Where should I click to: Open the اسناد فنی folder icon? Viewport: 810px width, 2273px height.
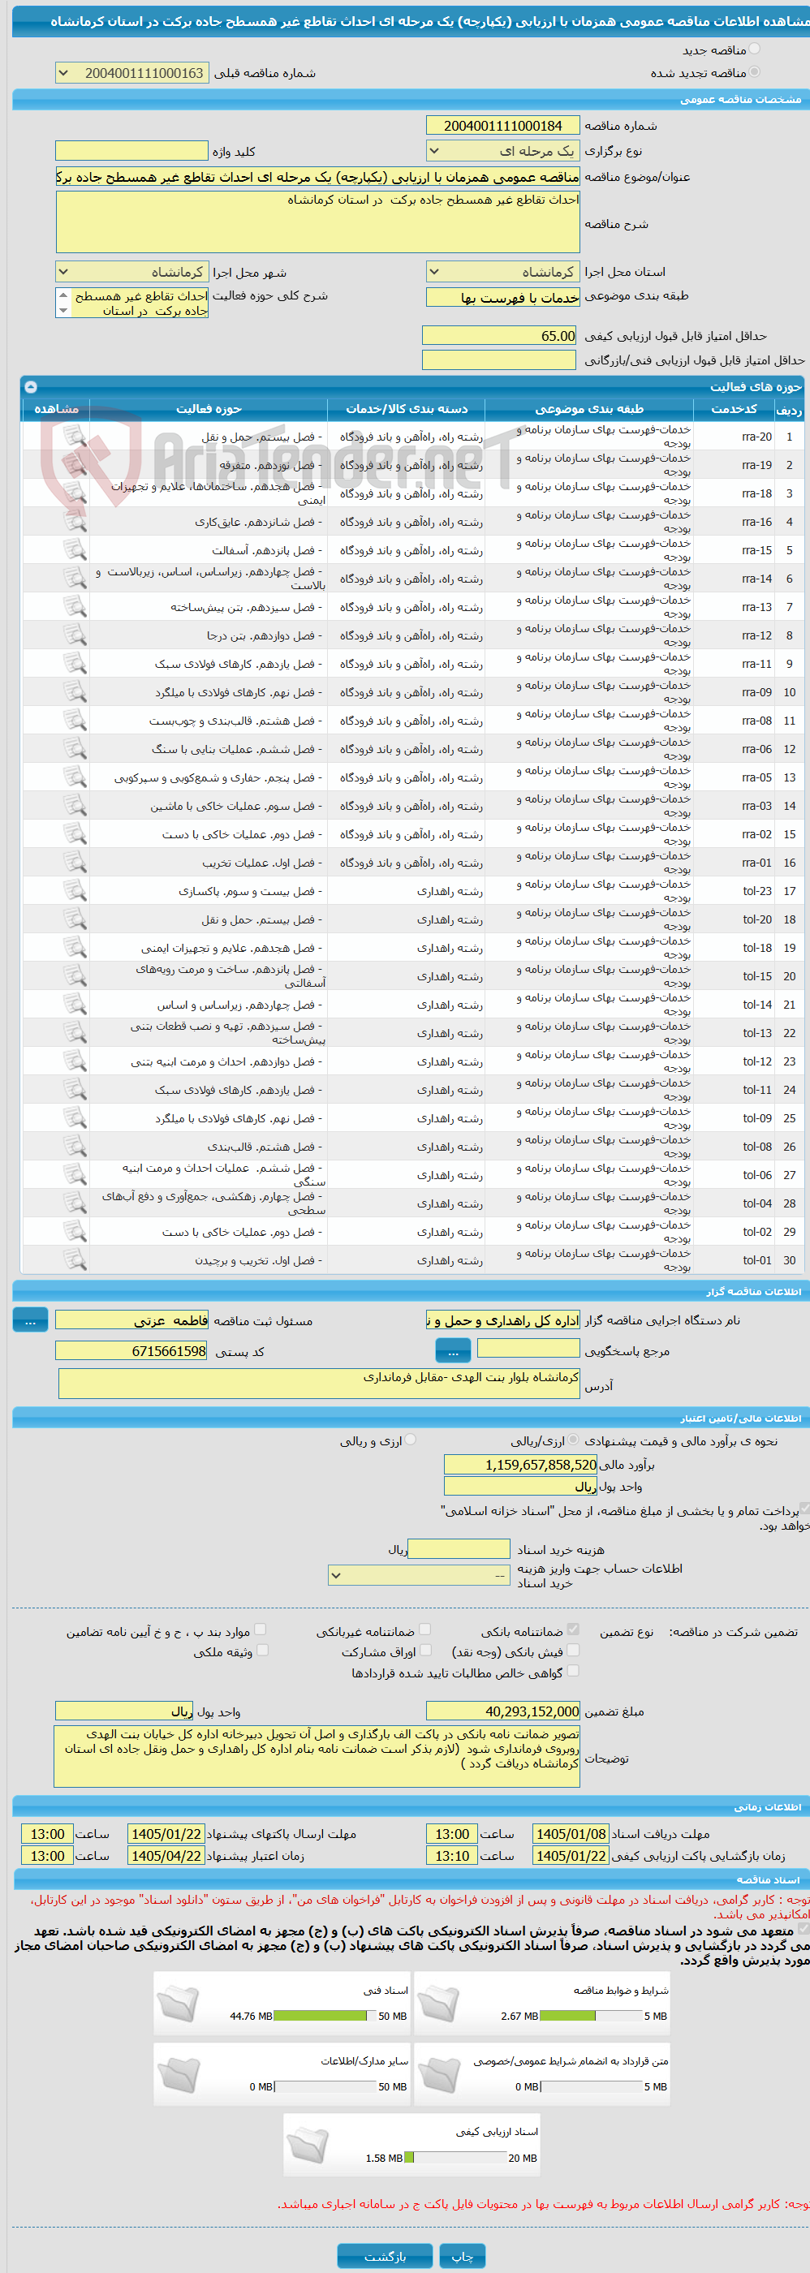pos(179,2002)
